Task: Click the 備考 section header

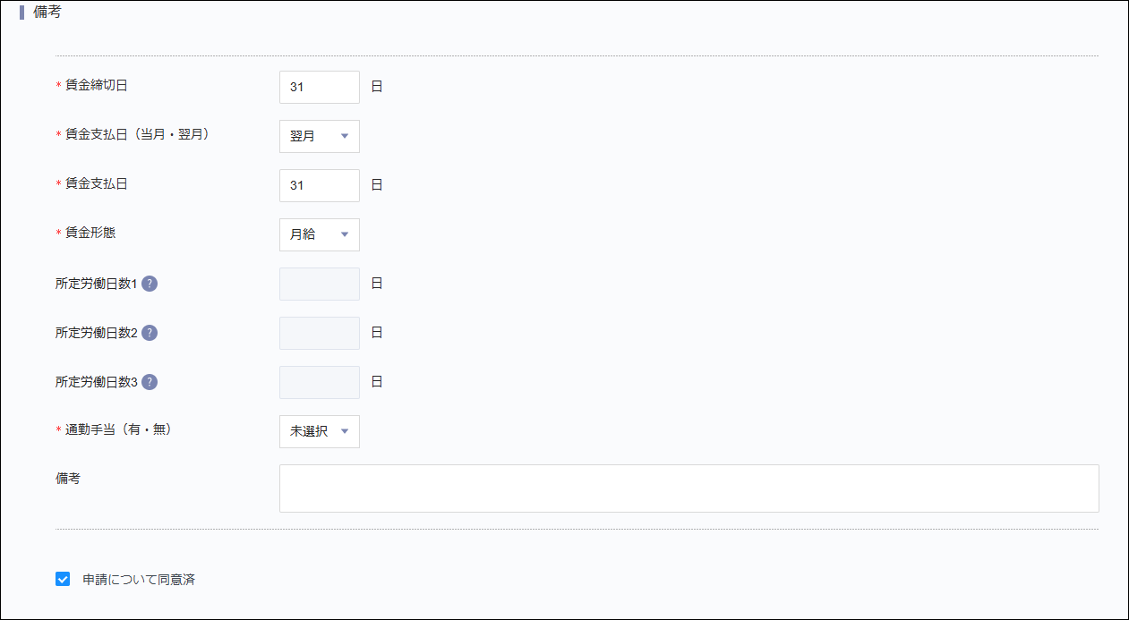Action: point(46,13)
